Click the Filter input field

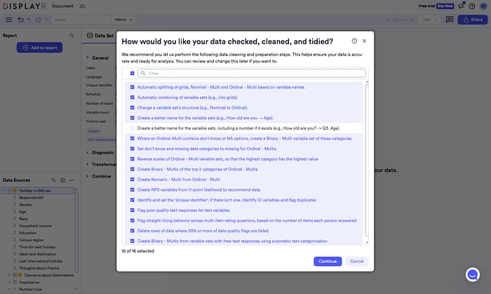pyautogui.click(x=253, y=73)
